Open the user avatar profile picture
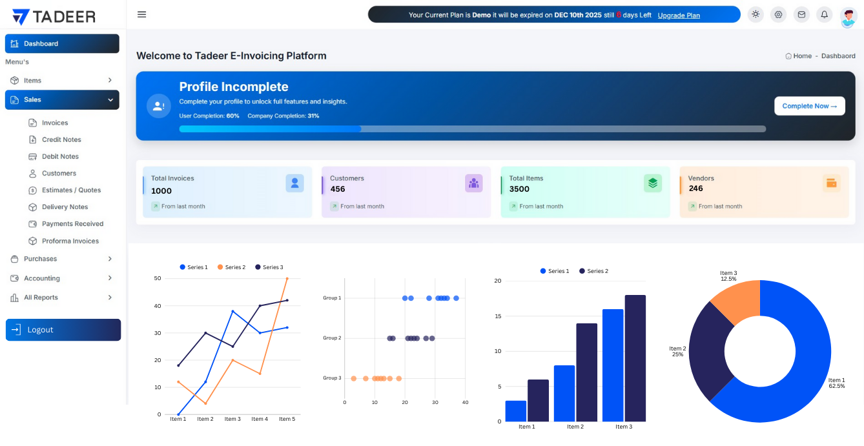This screenshot has width=864, height=446. (x=848, y=17)
